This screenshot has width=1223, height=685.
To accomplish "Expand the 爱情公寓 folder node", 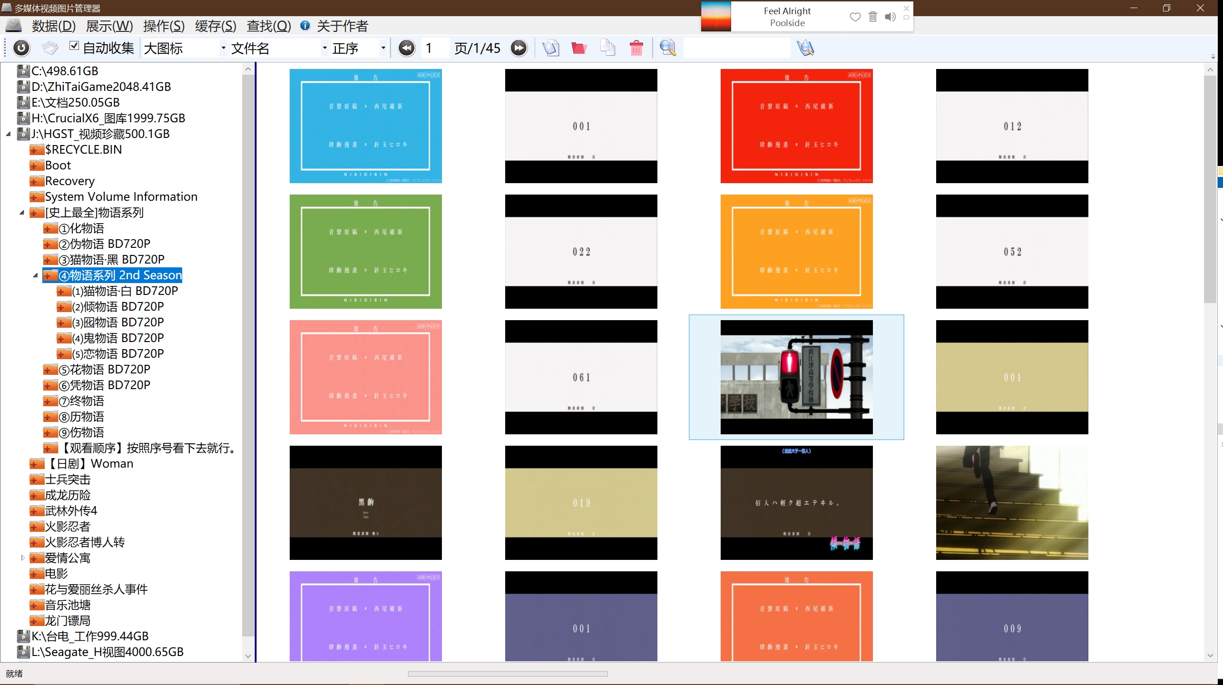I will 22,558.
